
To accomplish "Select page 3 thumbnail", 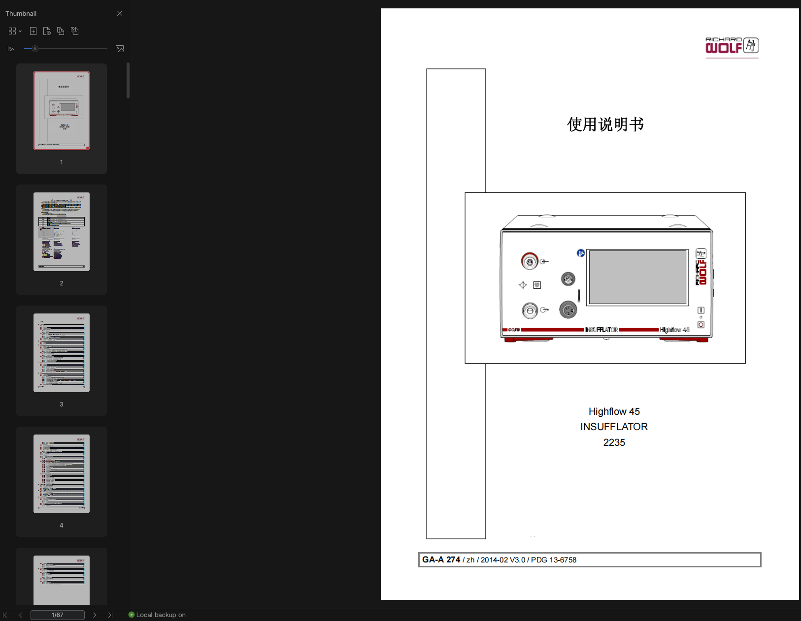I will (62, 353).
